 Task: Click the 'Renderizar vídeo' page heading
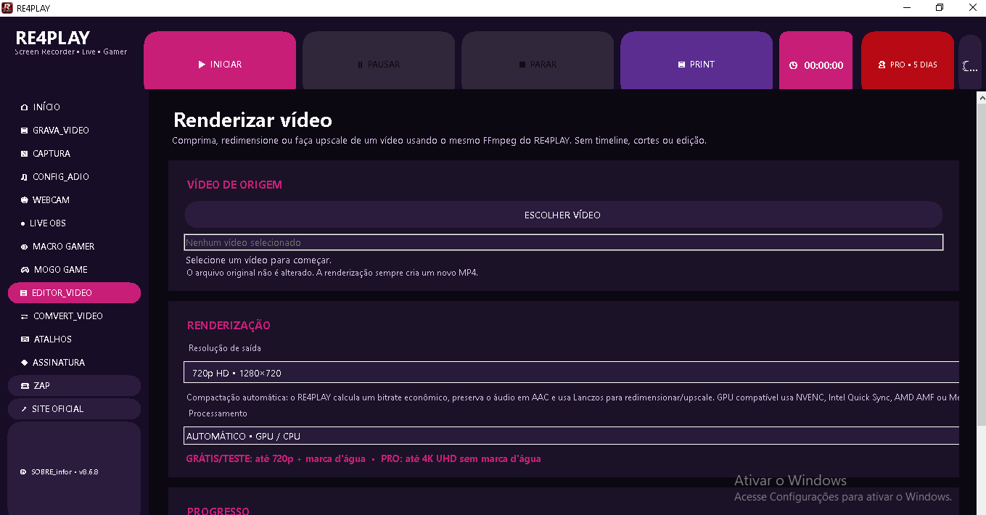click(252, 120)
